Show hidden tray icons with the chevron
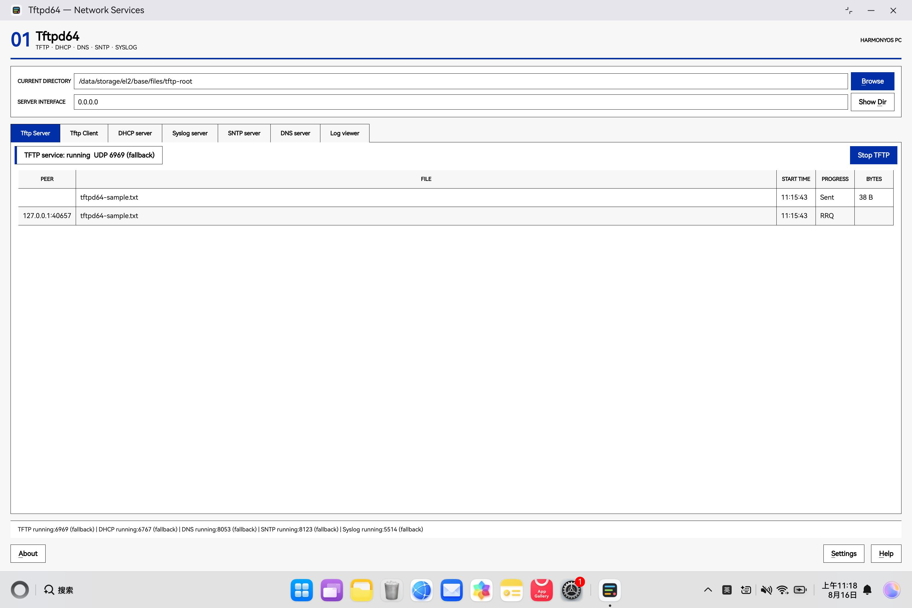Viewport: 912px width, 608px height. 708,590
